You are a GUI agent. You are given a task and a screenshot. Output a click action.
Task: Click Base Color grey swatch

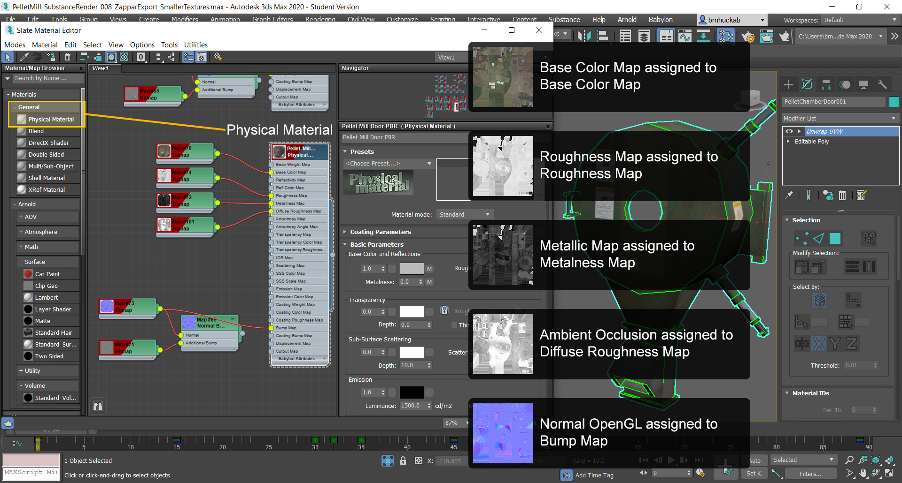412,269
